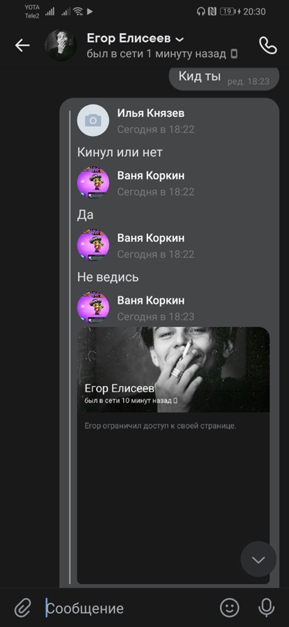
Task: Tap the back arrow in the header
Action: (x=23, y=46)
